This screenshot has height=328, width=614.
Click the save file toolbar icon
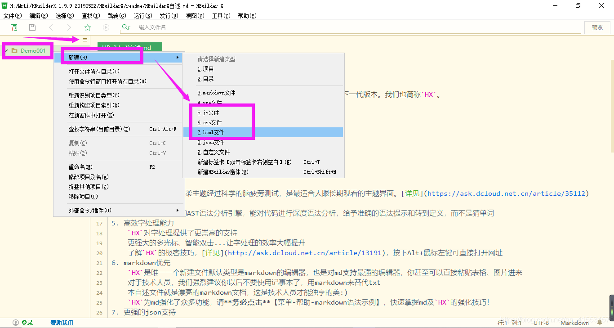pyautogui.click(x=32, y=27)
